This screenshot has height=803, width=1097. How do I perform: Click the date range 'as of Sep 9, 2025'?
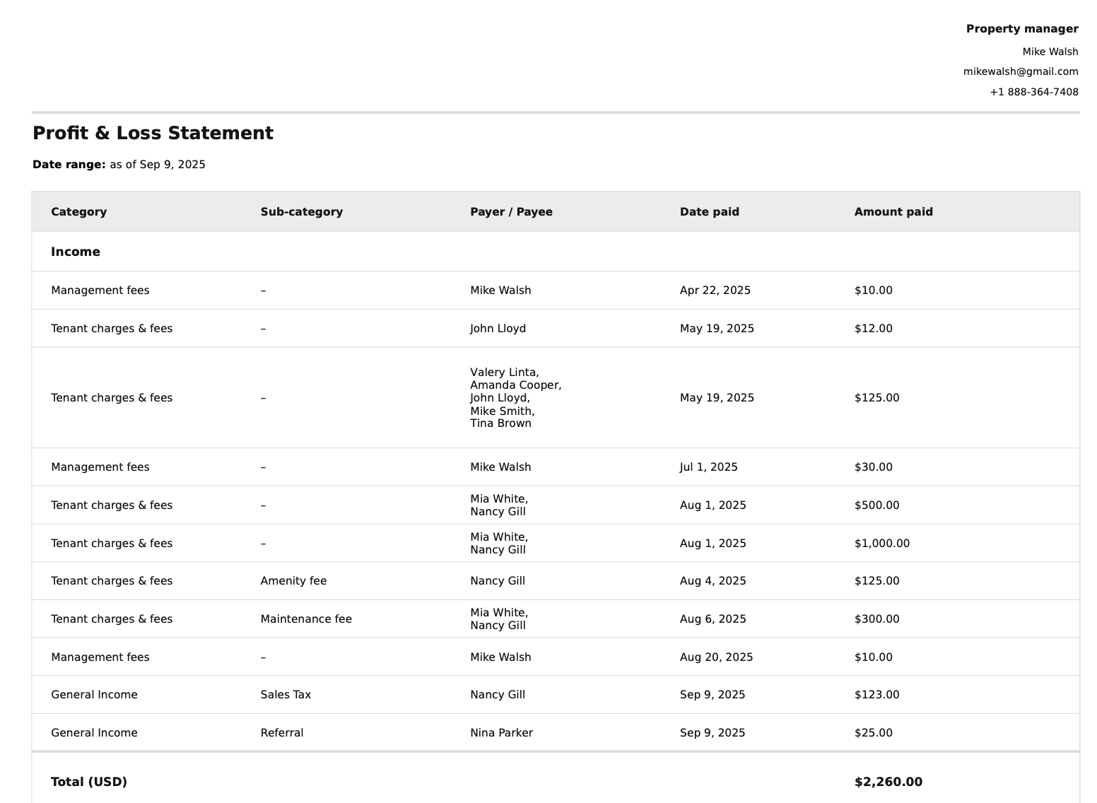pos(158,165)
